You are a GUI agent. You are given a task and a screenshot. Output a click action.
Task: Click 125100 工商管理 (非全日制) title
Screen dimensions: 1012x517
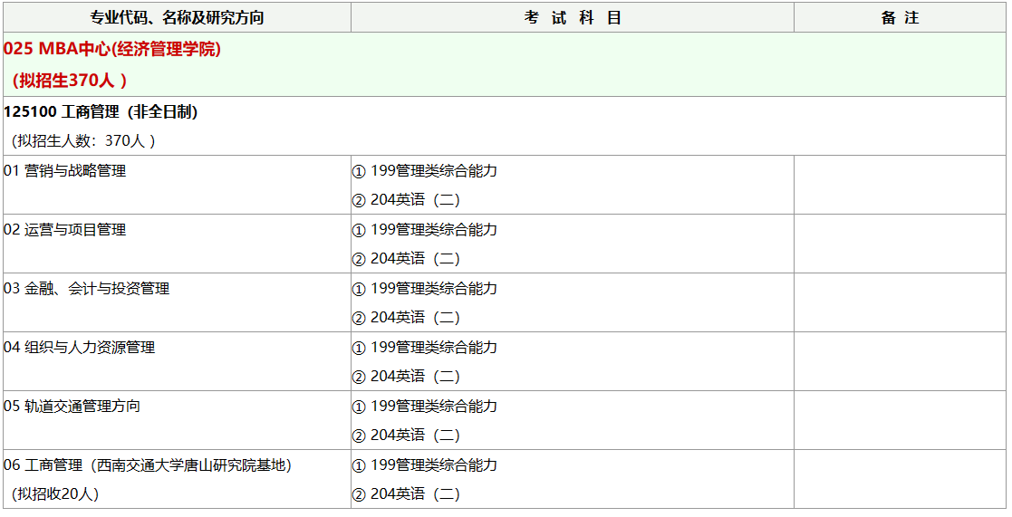coord(101,111)
